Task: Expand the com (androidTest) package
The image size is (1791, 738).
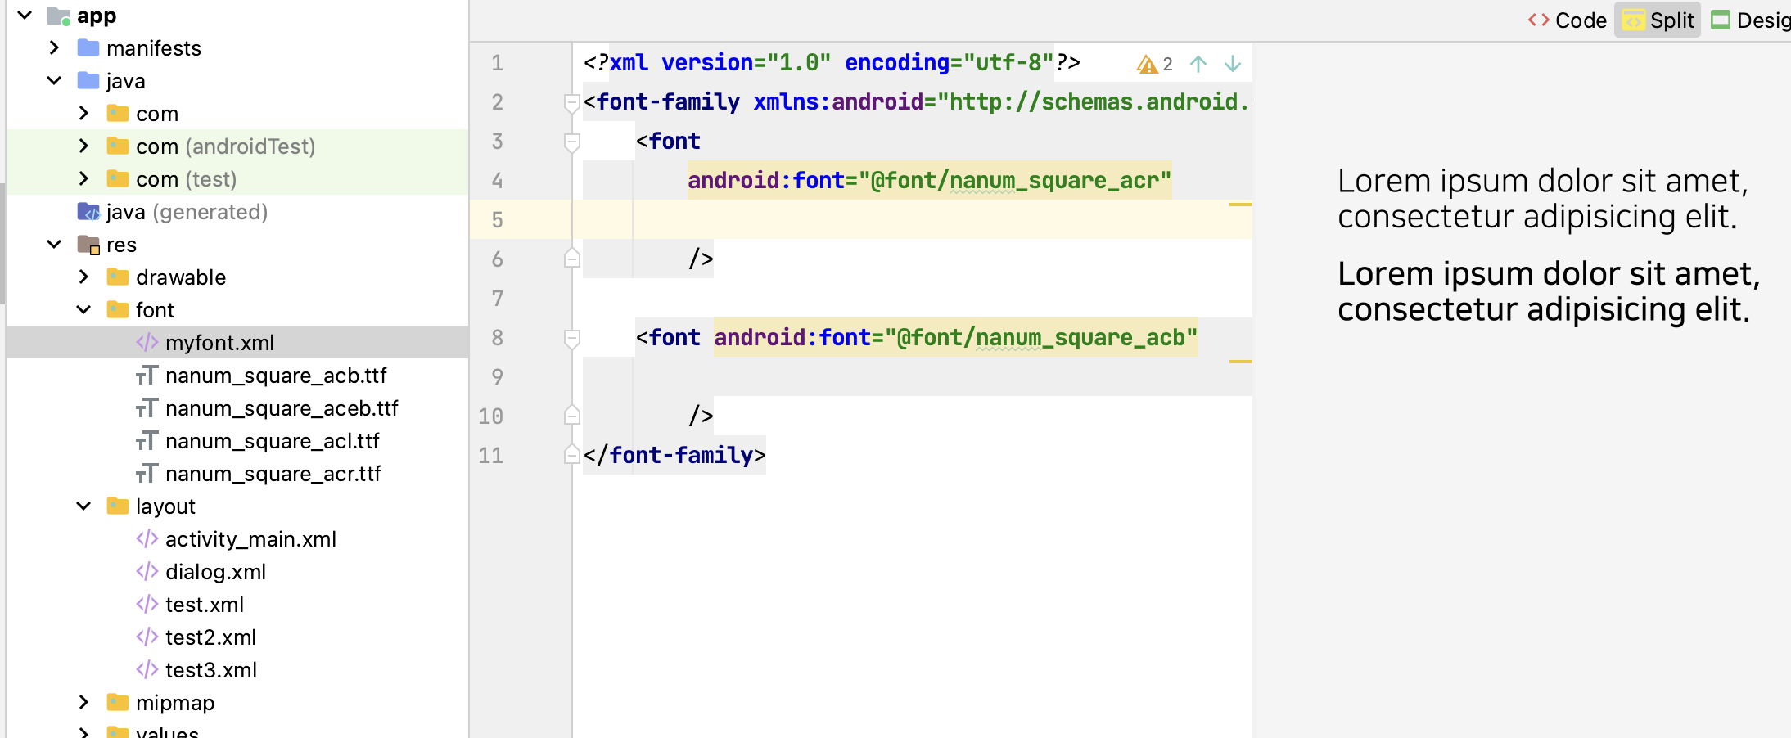Action: 83,146
